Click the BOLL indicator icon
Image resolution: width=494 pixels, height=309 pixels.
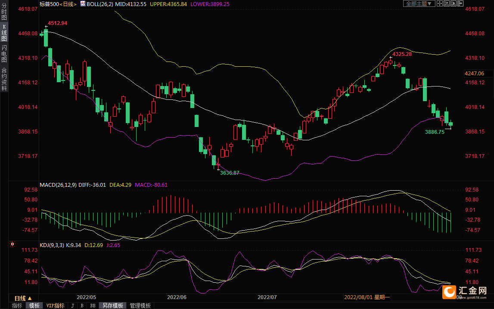pyautogui.click(x=83, y=4)
